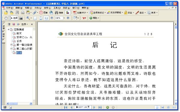Go to the next page arrow

pyautogui.click(x=94, y=107)
